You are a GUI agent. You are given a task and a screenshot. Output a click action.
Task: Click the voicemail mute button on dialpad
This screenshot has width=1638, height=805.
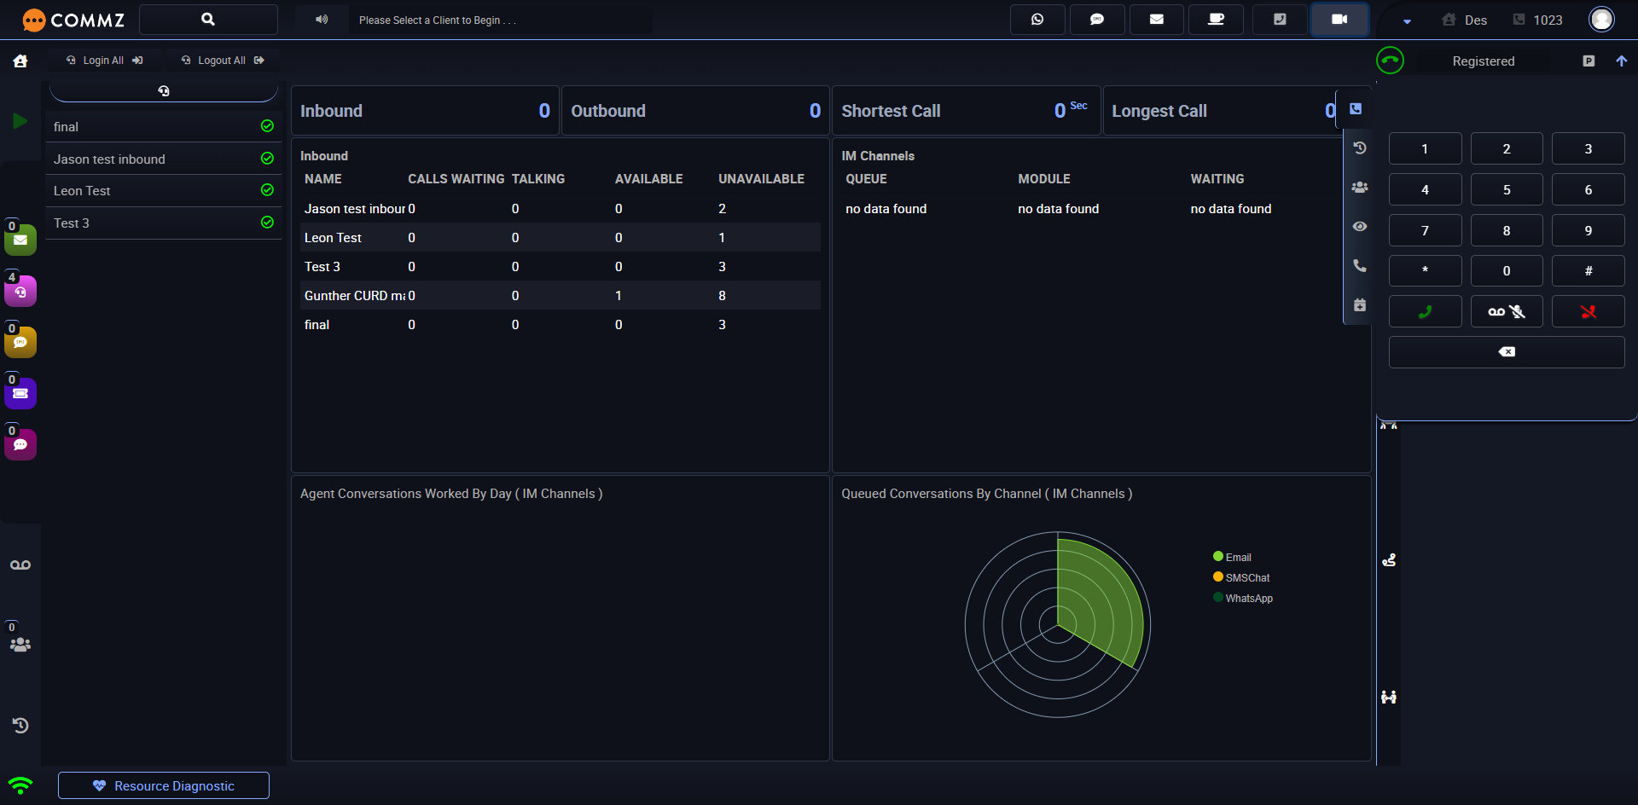point(1507,311)
